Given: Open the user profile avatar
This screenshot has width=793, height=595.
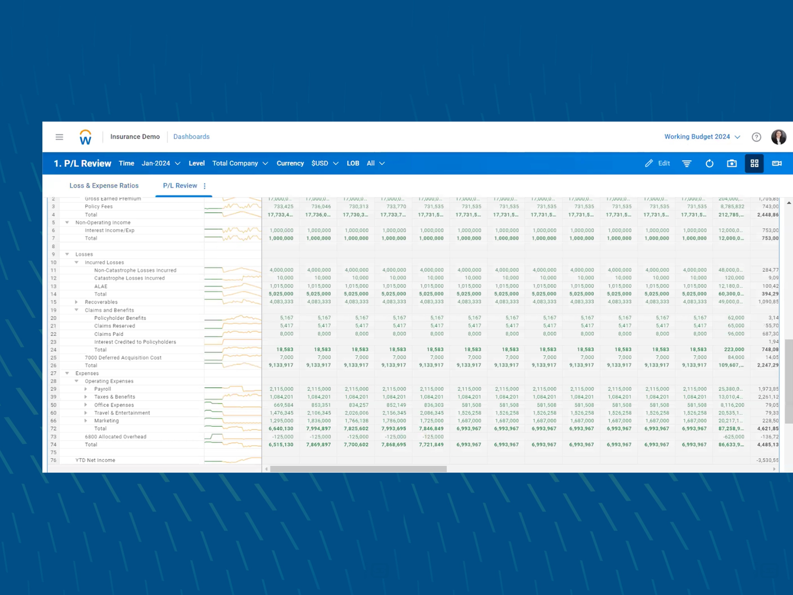Looking at the screenshot, I should 779,137.
